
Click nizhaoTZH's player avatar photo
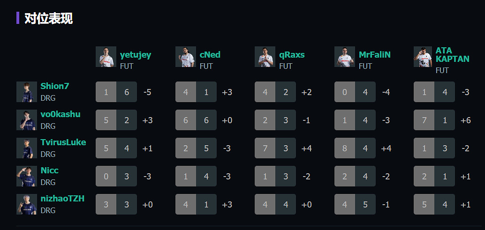point(26,204)
